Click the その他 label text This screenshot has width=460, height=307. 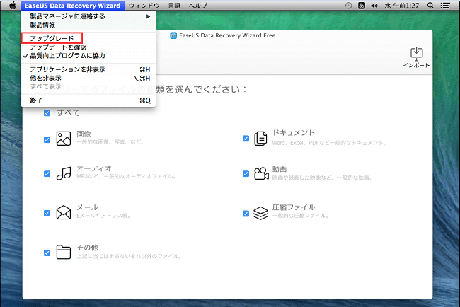(87, 248)
